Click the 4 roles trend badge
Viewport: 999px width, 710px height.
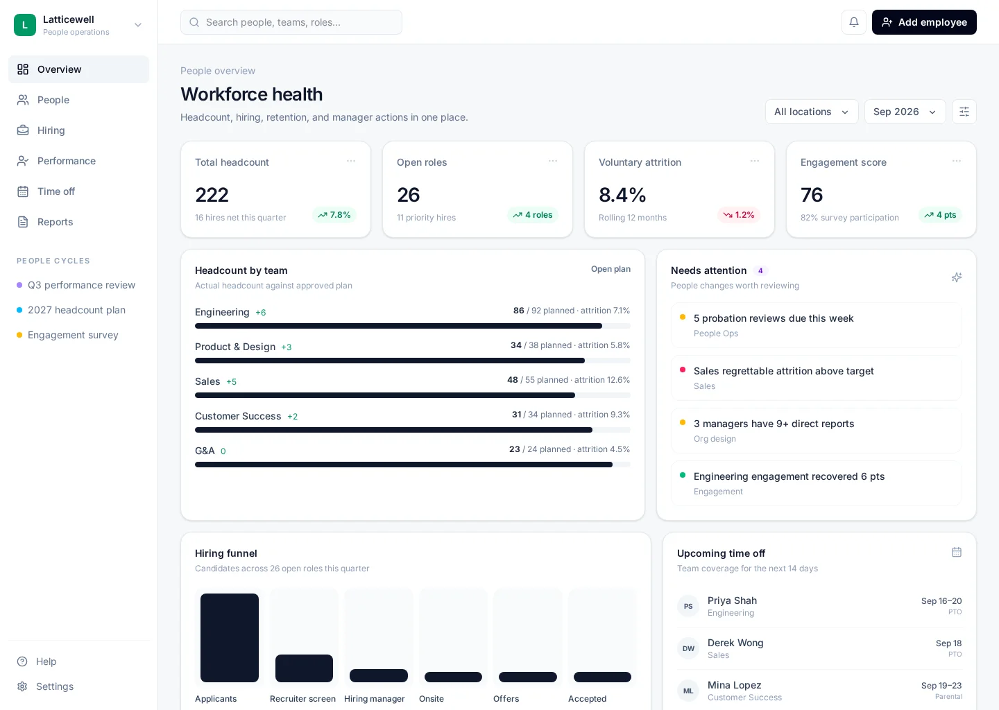pos(533,215)
